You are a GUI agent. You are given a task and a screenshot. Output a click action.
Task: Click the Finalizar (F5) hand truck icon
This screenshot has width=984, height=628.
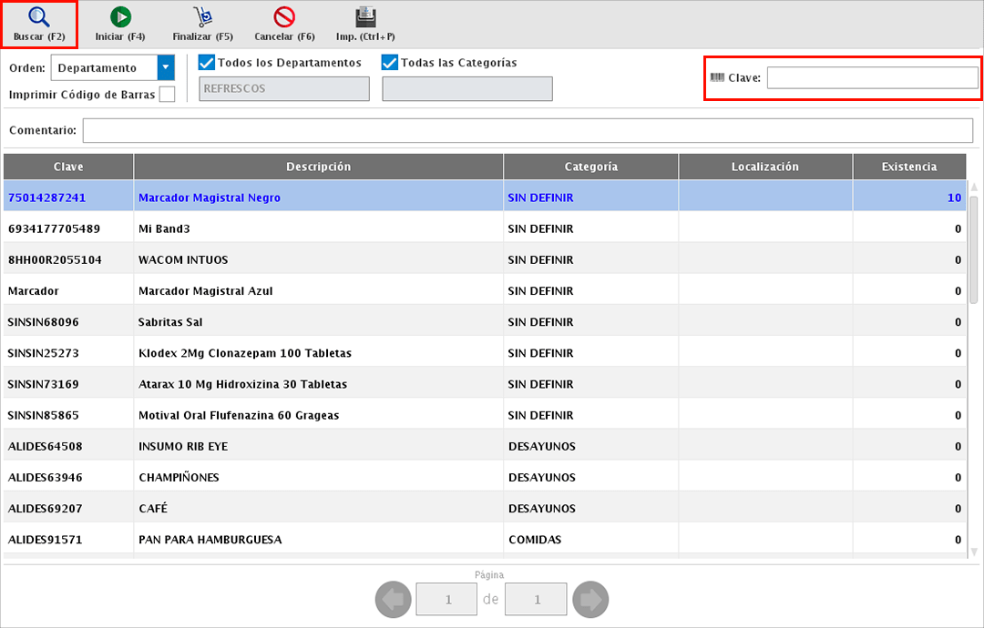point(202,17)
